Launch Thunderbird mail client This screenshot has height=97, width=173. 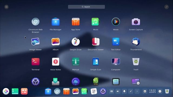pos(136,41)
